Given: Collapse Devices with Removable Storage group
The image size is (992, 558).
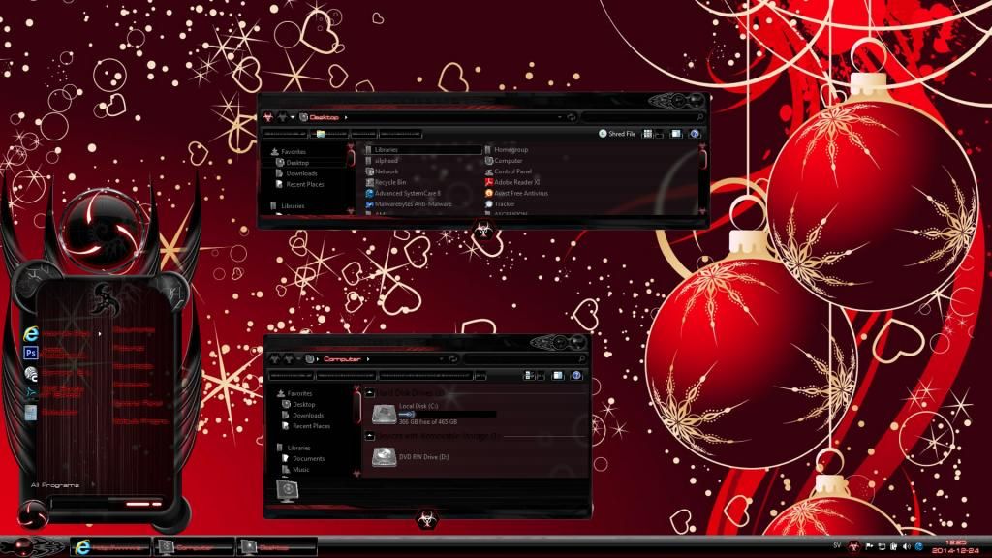Looking at the screenshot, I should [x=370, y=436].
